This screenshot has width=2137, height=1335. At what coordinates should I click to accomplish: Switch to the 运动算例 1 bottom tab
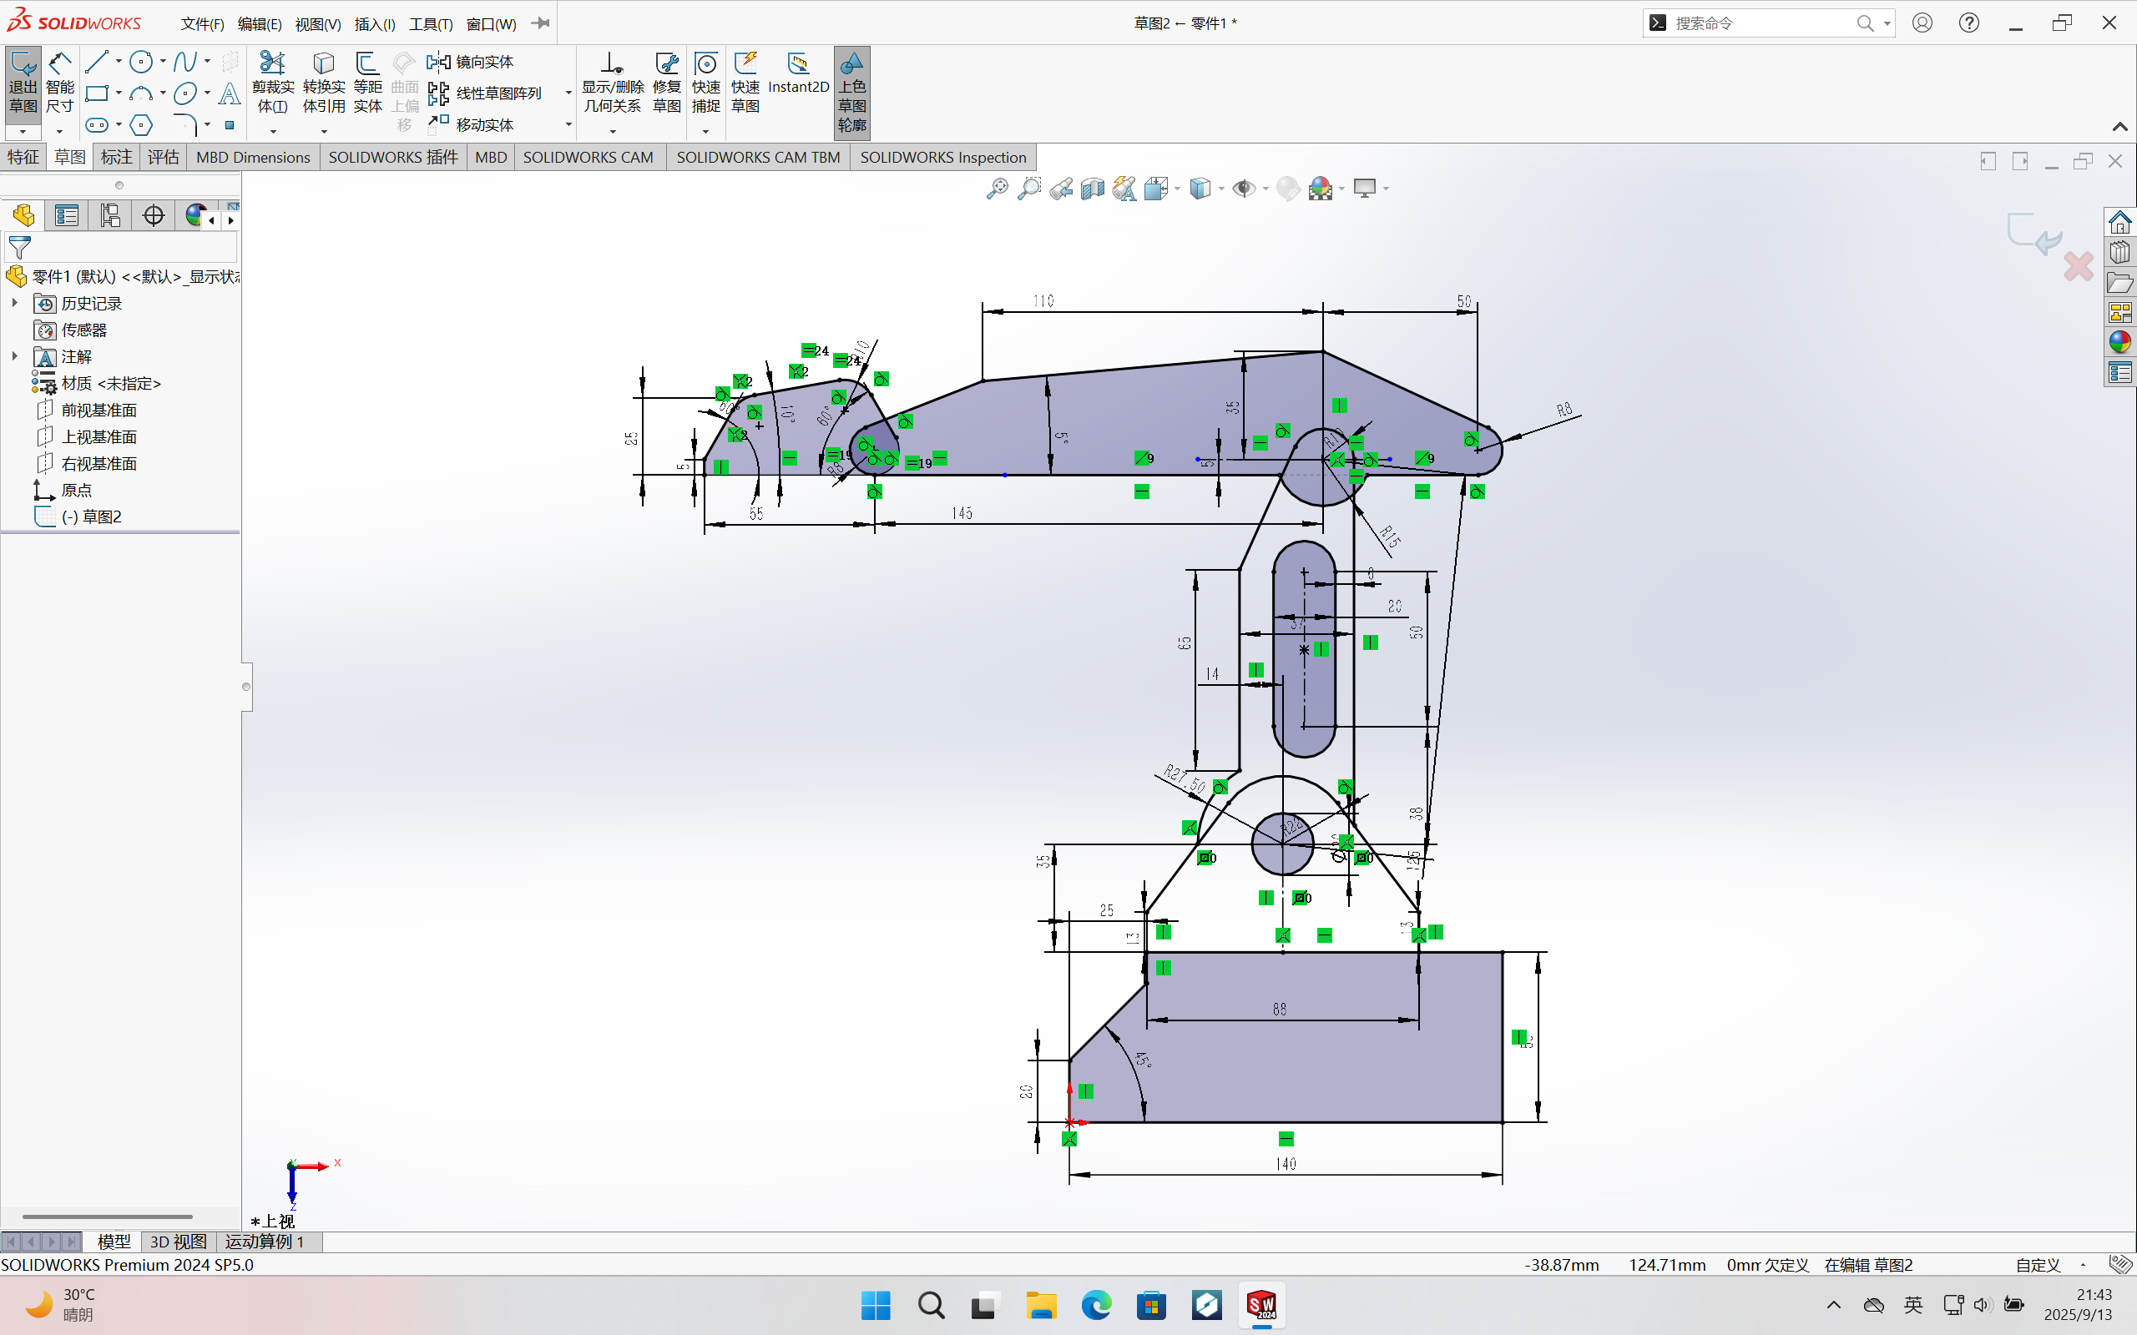(x=265, y=1242)
